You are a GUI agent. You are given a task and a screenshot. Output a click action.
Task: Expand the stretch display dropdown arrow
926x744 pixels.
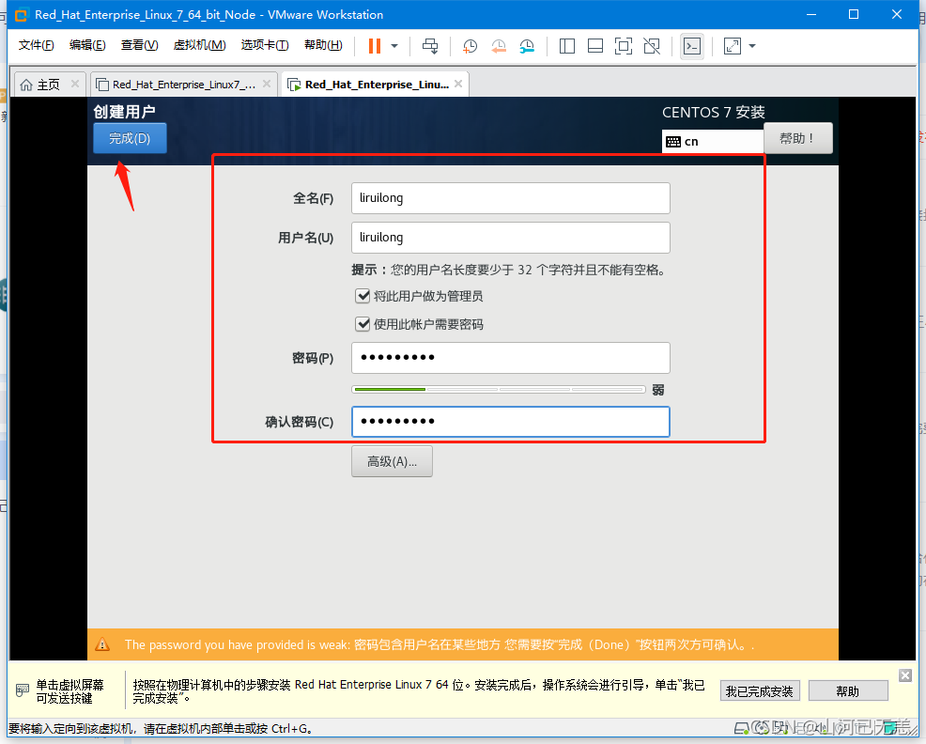tap(752, 46)
